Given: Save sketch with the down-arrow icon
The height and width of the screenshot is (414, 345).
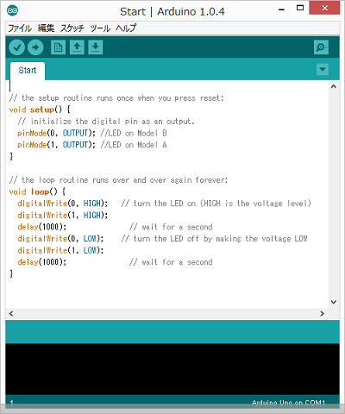Looking at the screenshot, I should pos(96,47).
